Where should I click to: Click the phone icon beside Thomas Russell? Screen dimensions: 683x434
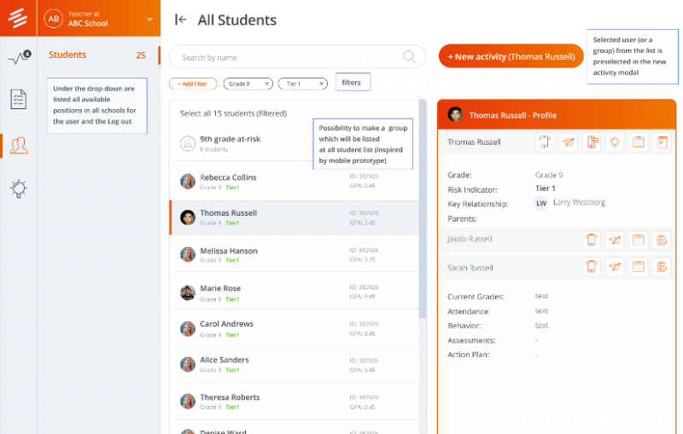click(545, 142)
